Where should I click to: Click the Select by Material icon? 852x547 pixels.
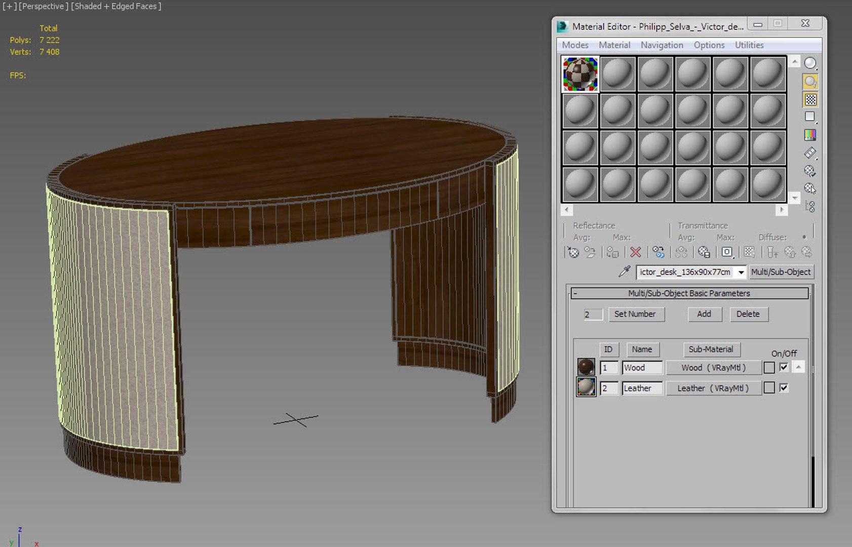click(x=810, y=188)
